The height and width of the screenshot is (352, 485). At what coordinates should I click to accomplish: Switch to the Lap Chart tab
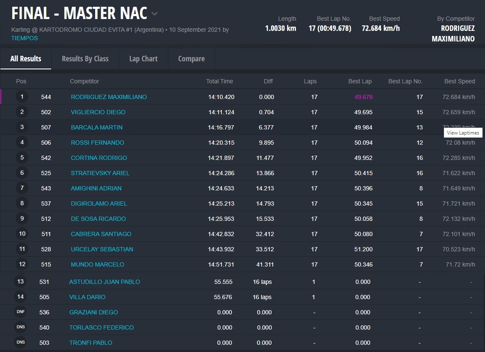(143, 59)
